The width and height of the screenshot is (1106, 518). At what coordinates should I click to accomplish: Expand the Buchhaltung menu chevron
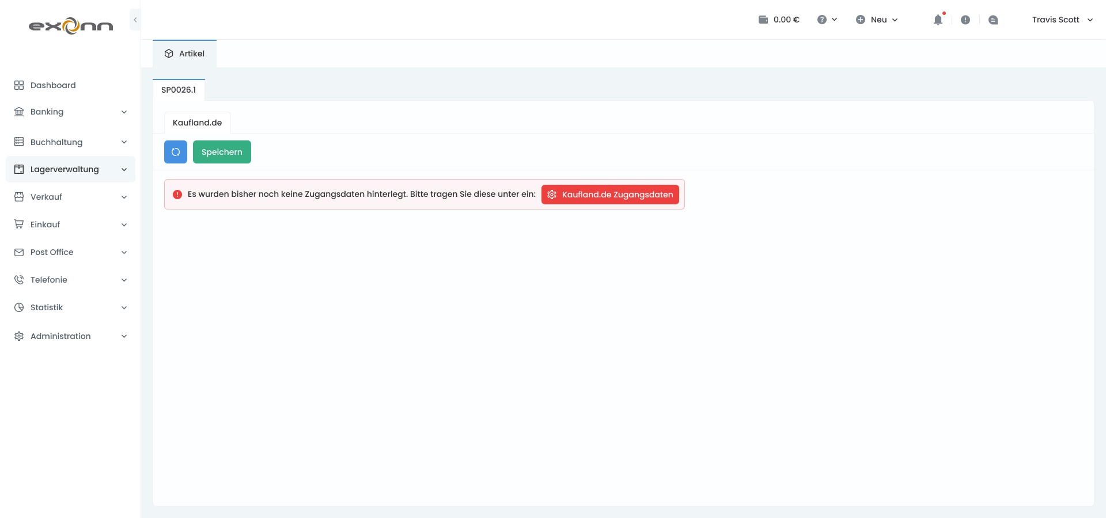(x=124, y=142)
